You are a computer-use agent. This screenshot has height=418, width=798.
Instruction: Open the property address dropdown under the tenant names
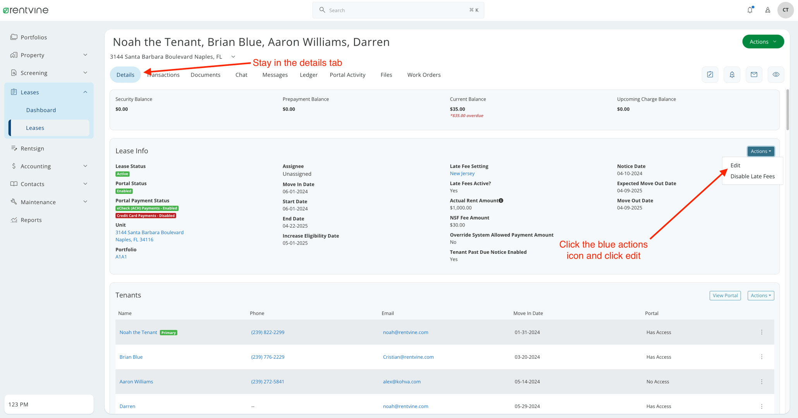point(233,56)
